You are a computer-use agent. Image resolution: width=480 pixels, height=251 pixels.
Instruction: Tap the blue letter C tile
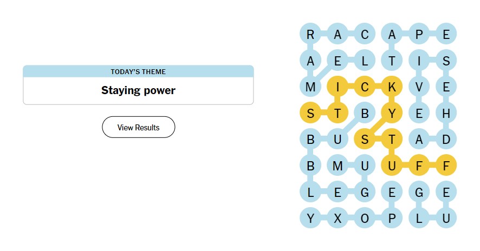[364, 34]
